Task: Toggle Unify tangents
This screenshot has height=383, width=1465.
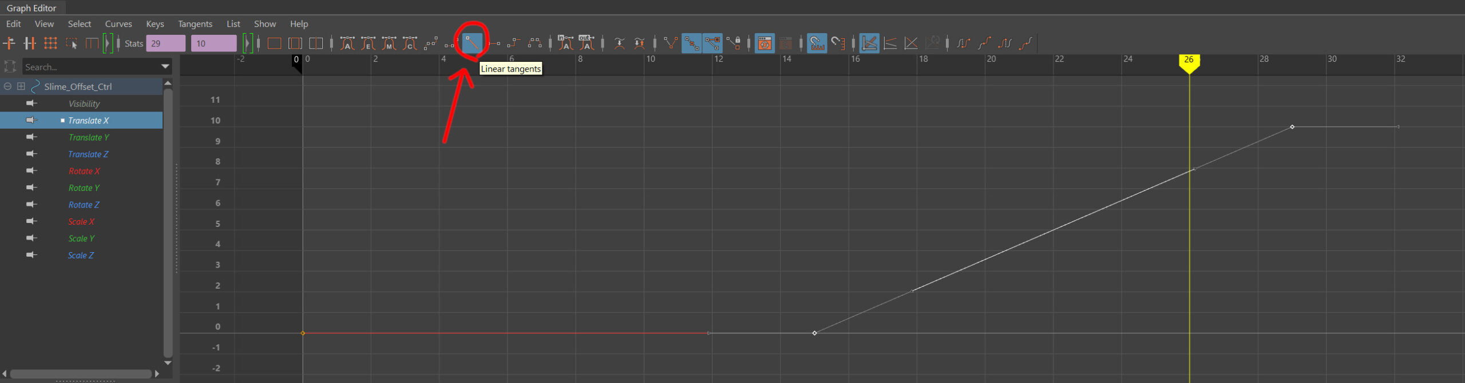Action: click(x=691, y=43)
